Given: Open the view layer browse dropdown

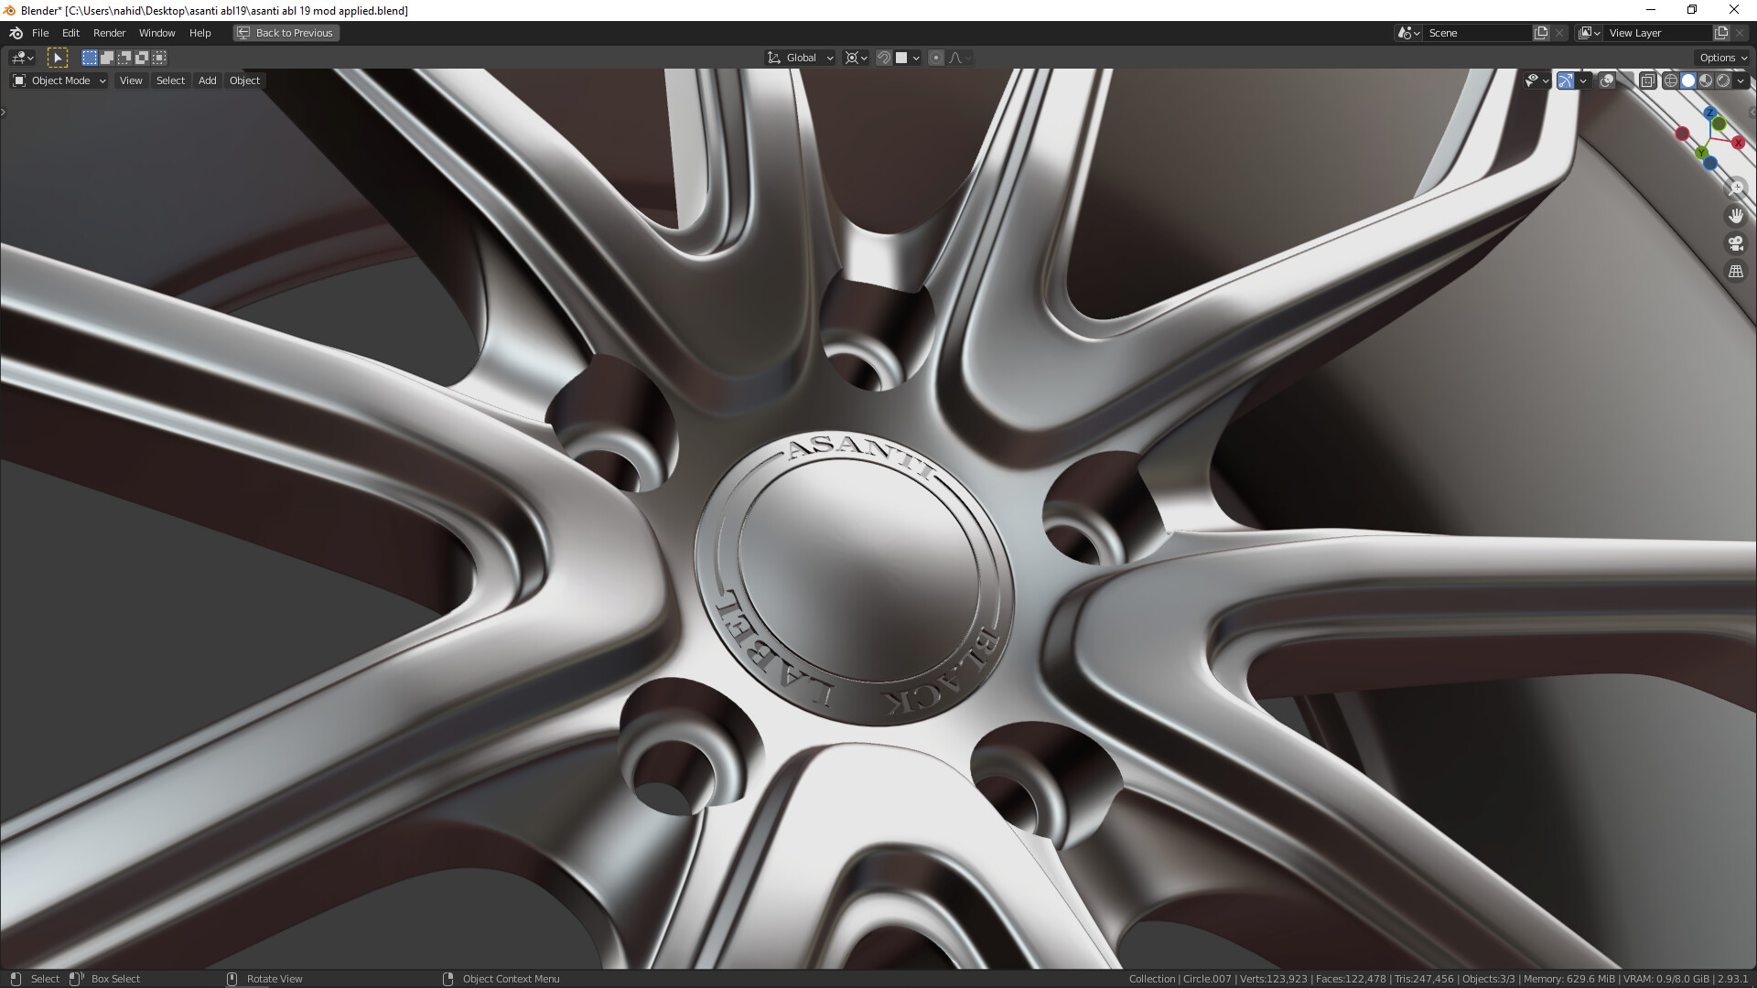Looking at the screenshot, I should point(1590,33).
